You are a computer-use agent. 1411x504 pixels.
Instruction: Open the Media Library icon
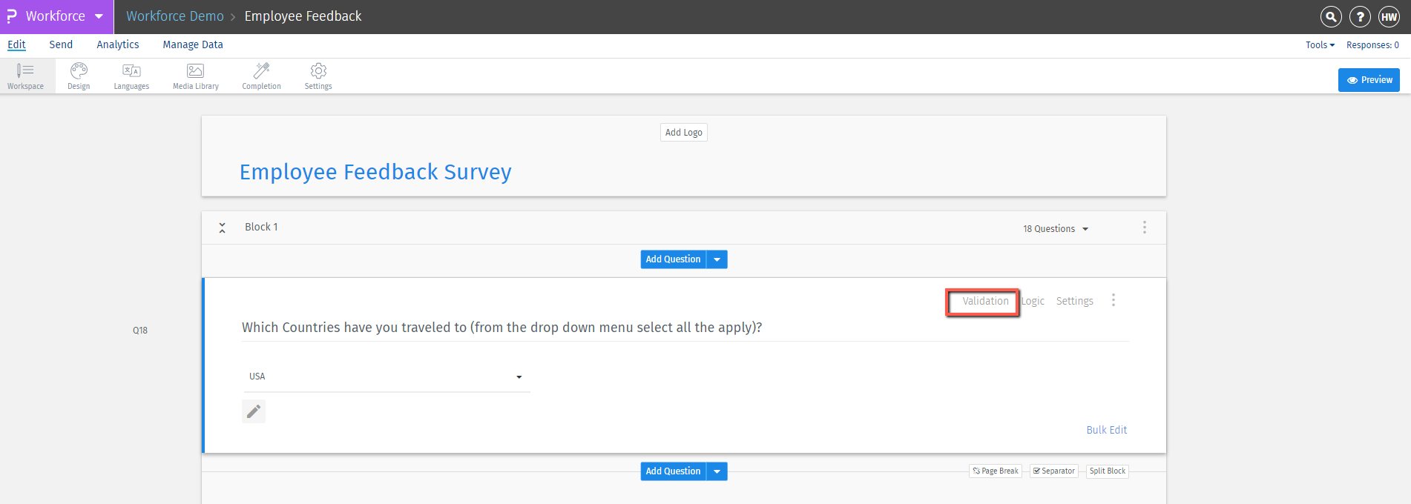(x=196, y=76)
